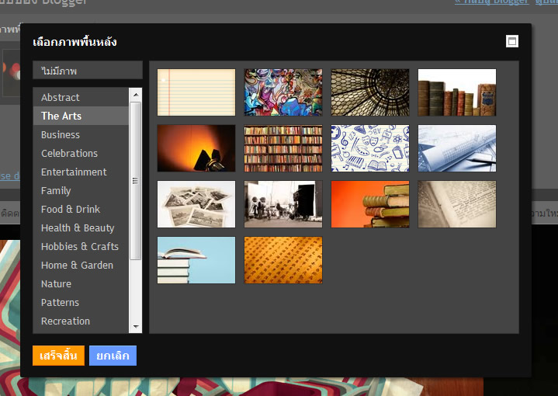Switch to the Business category
This screenshot has width=558, height=396.
[61, 134]
